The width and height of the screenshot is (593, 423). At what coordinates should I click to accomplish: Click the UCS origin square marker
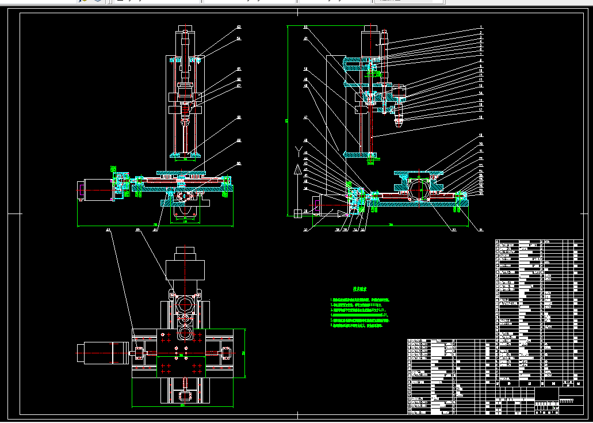(x=297, y=214)
